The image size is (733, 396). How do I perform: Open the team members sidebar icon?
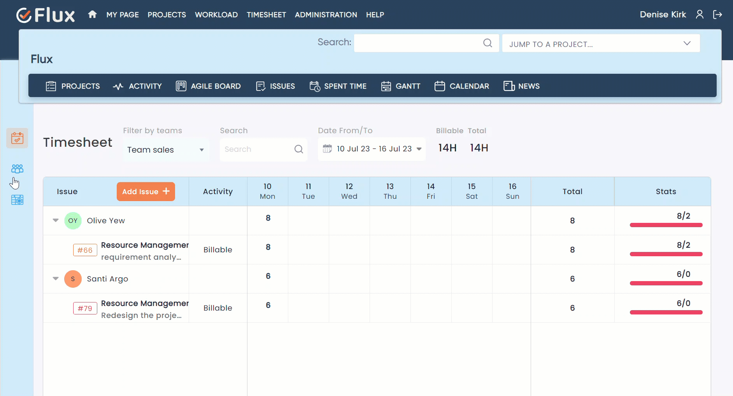pyautogui.click(x=17, y=169)
